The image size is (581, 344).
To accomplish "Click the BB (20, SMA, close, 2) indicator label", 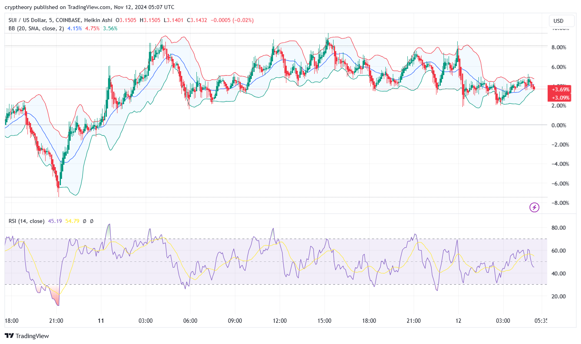I will pyautogui.click(x=36, y=28).
